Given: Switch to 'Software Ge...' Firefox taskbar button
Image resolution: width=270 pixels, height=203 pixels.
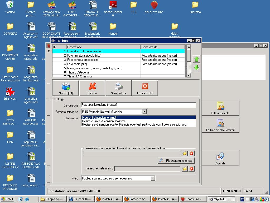Looking at the screenshot, I should (x=137, y=199).
